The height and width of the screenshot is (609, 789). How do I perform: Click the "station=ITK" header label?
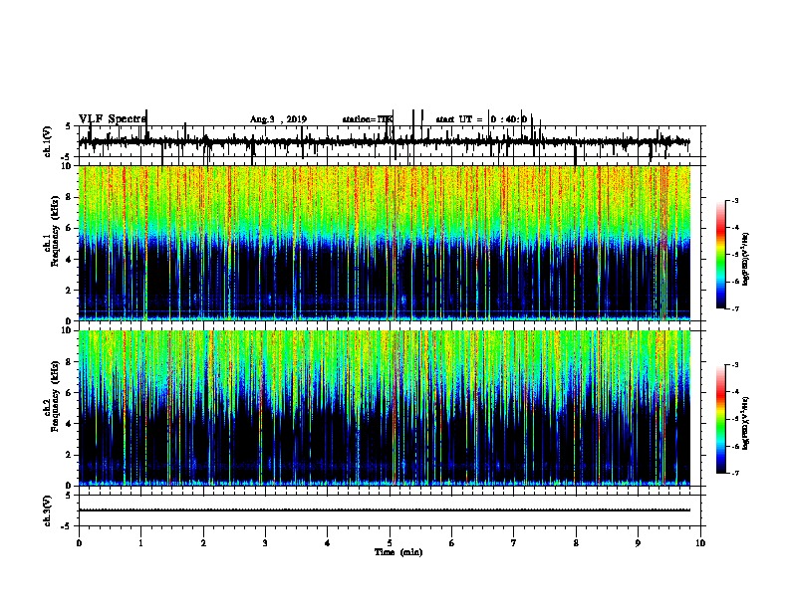click(x=368, y=119)
